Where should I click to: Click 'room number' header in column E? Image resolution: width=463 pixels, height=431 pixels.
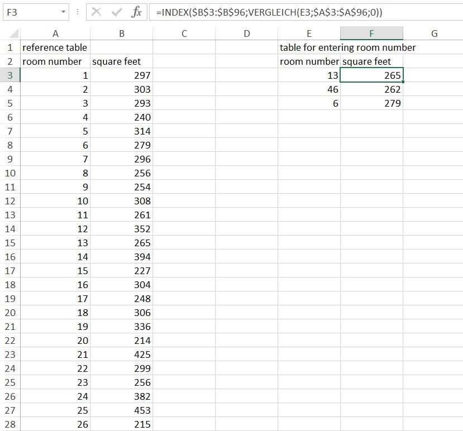coord(309,61)
